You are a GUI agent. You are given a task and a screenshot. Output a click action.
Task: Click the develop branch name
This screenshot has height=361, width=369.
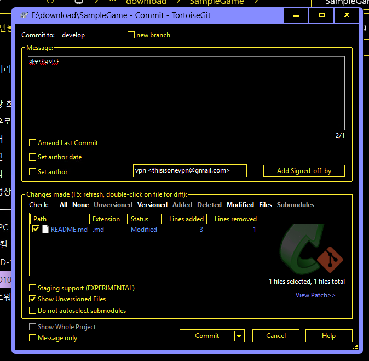(73, 35)
